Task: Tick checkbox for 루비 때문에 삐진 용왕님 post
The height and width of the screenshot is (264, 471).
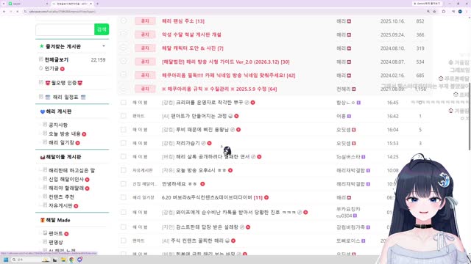Action: click(x=124, y=130)
